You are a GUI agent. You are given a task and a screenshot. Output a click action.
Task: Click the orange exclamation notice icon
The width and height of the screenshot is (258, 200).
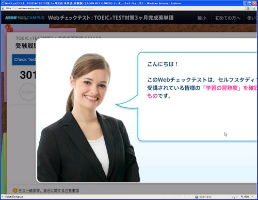[x=15, y=190]
